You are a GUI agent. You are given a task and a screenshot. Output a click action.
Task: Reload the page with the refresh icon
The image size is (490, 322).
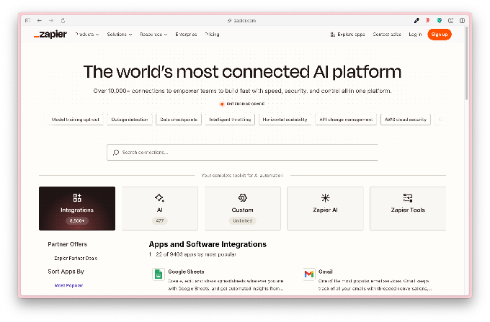pos(63,21)
